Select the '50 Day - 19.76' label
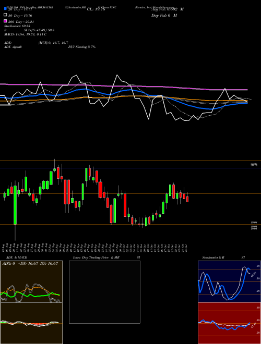The image size is (261, 344). click(x=20, y=16)
